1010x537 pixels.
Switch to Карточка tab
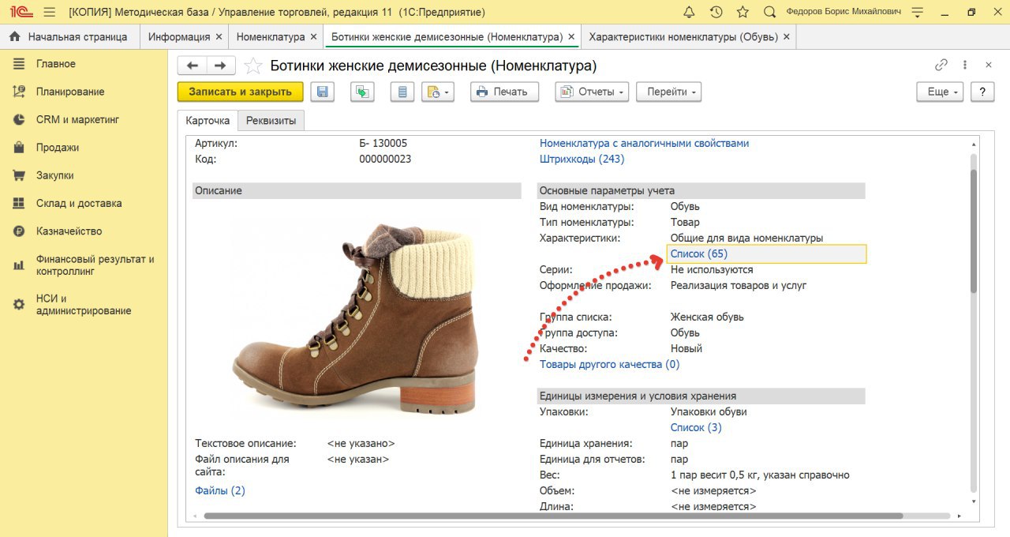click(208, 121)
